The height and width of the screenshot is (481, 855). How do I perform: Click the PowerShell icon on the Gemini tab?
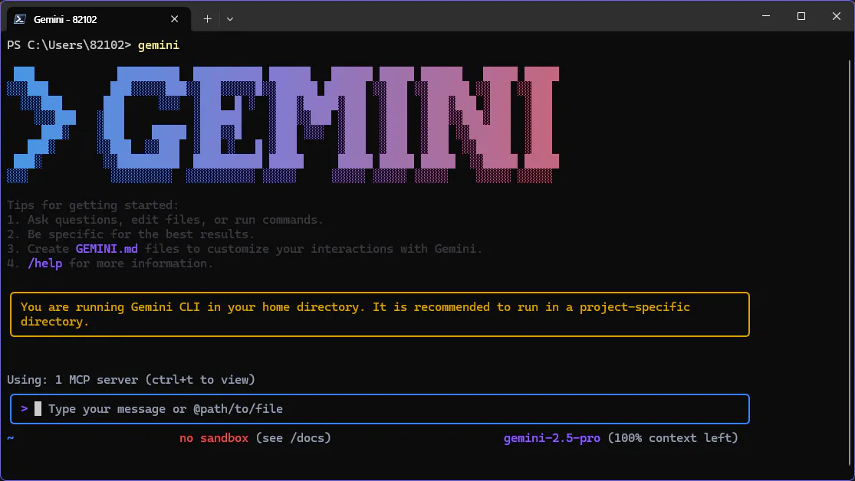[x=20, y=19]
